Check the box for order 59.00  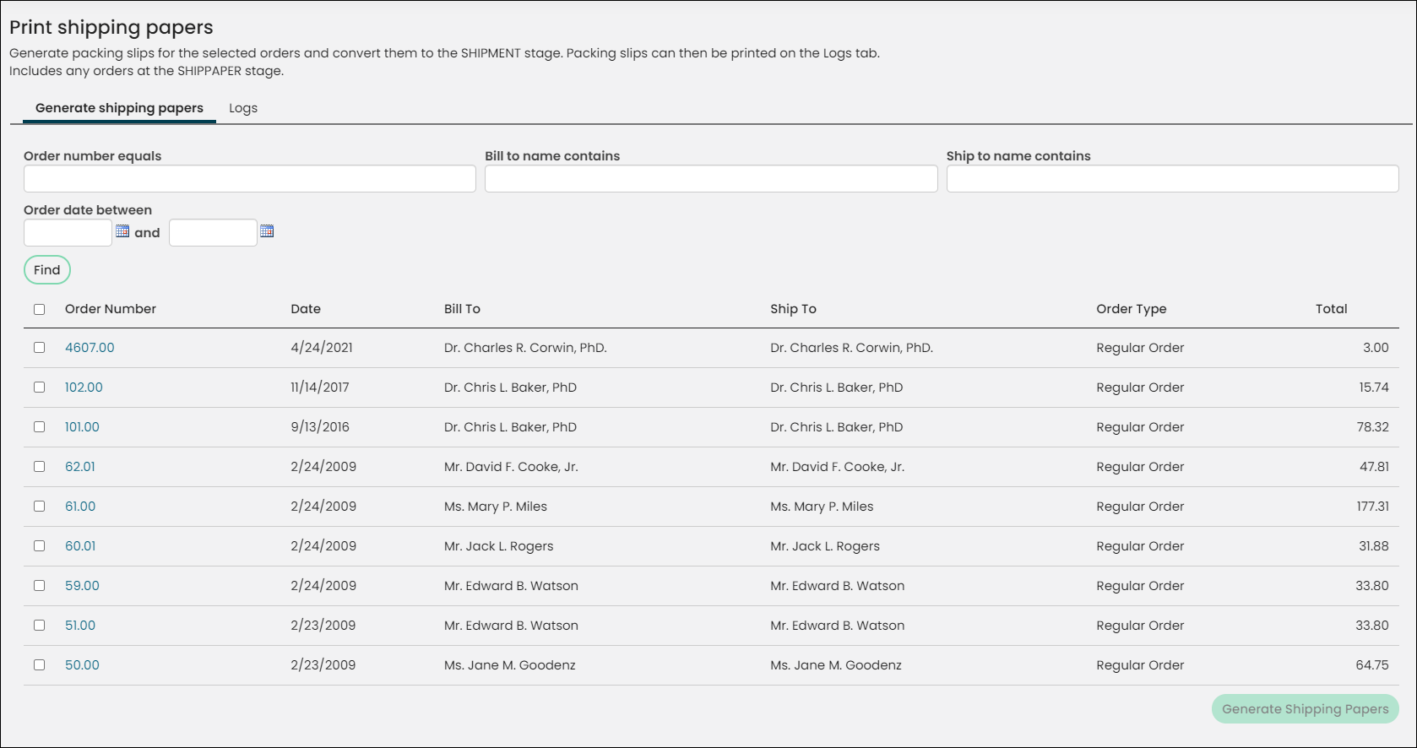[x=40, y=585]
